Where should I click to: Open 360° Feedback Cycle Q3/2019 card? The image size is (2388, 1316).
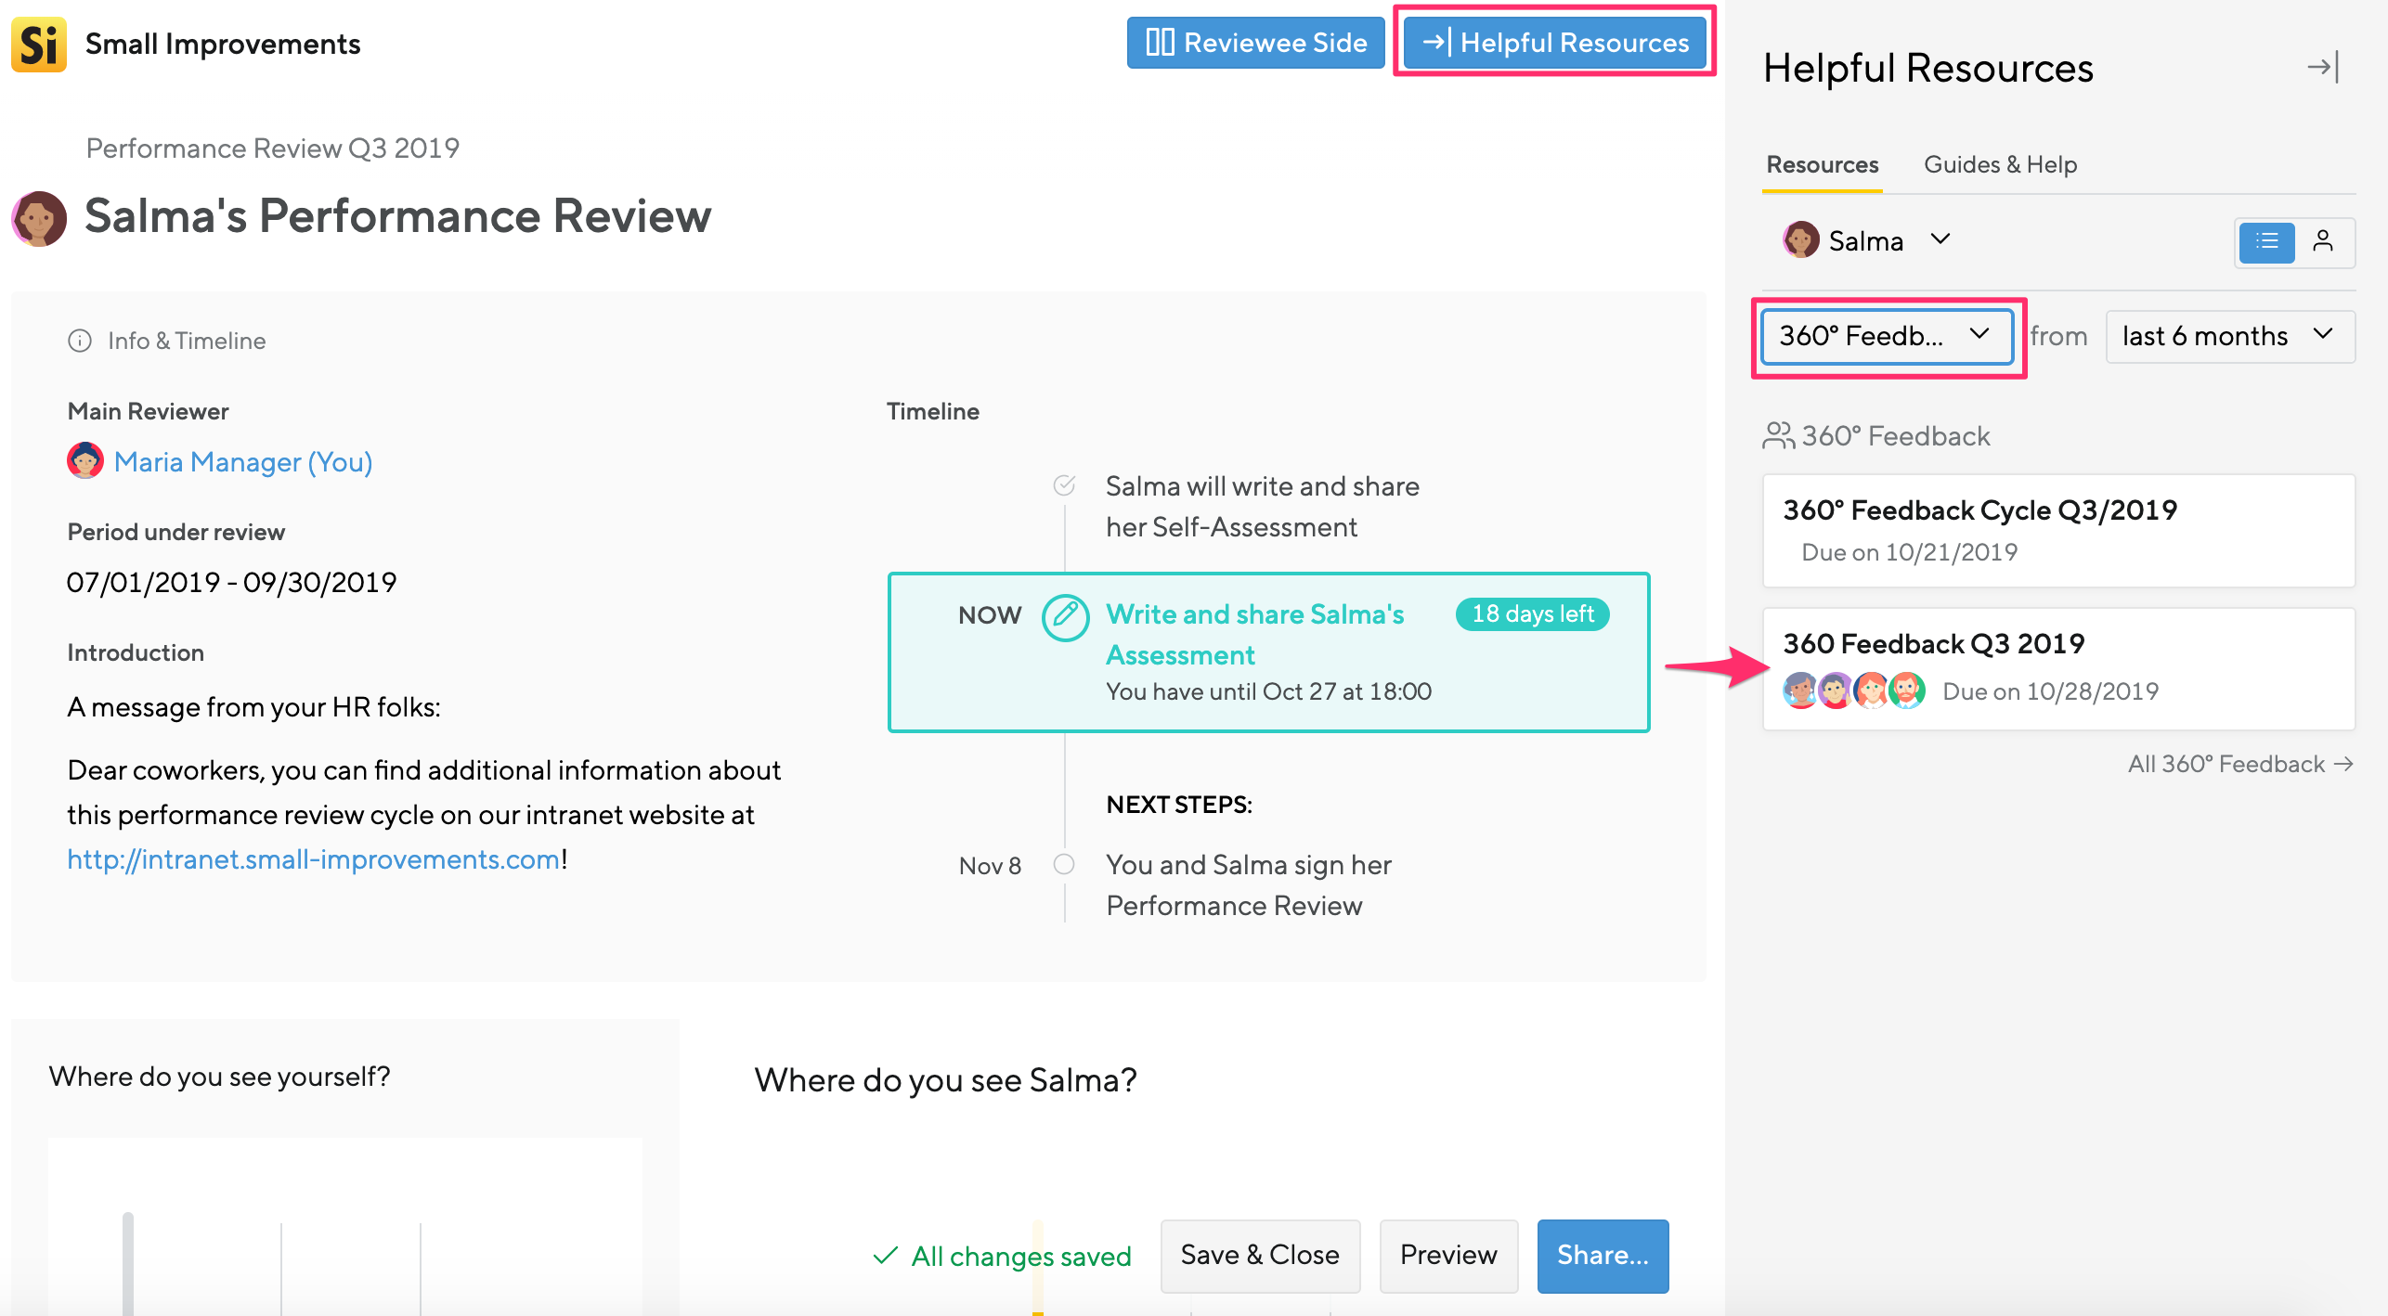point(2058,530)
